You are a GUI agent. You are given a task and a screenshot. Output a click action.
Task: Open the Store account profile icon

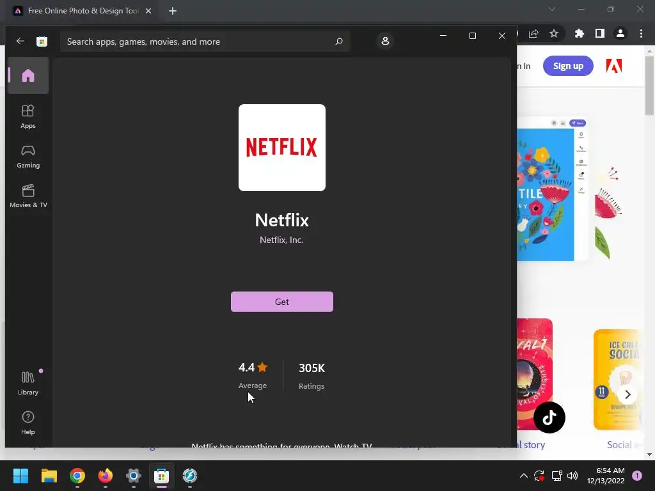tap(384, 41)
